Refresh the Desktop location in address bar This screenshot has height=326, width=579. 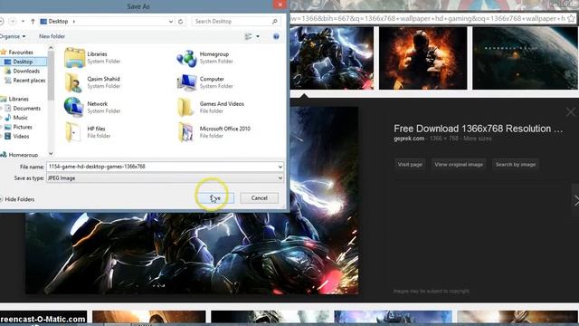click(181, 22)
